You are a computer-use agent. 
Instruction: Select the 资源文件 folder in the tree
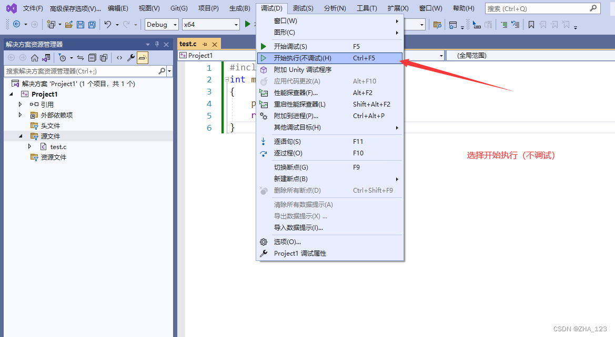coord(53,157)
